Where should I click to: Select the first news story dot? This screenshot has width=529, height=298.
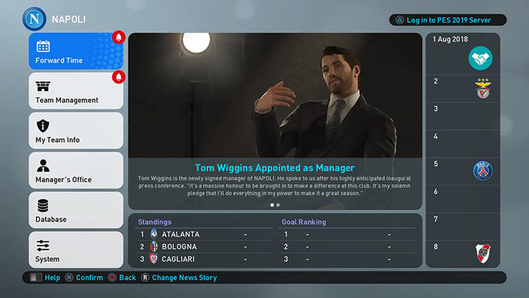(272, 205)
